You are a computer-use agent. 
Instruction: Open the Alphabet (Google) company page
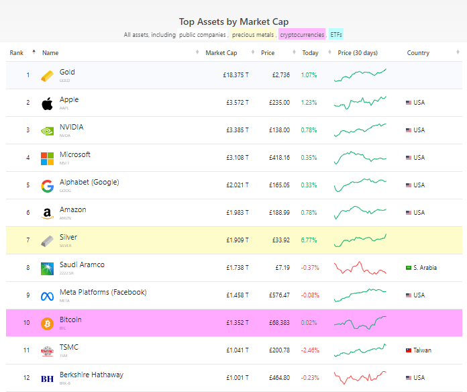89,182
